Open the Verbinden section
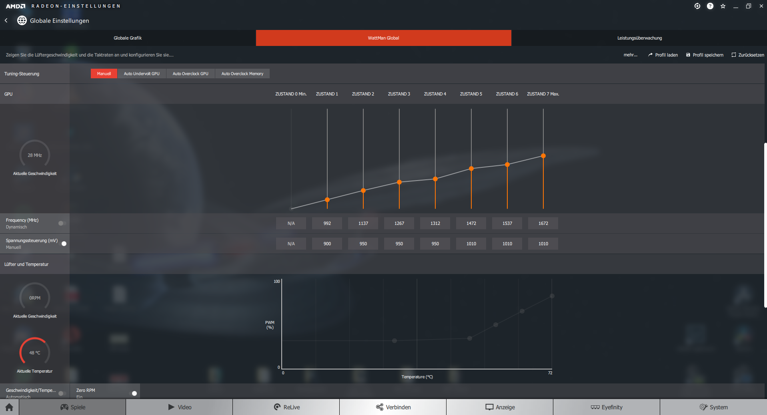The width and height of the screenshot is (767, 415). pyautogui.click(x=393, y=407)
